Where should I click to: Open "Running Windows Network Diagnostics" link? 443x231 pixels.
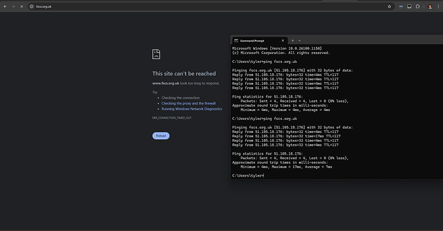192,109
